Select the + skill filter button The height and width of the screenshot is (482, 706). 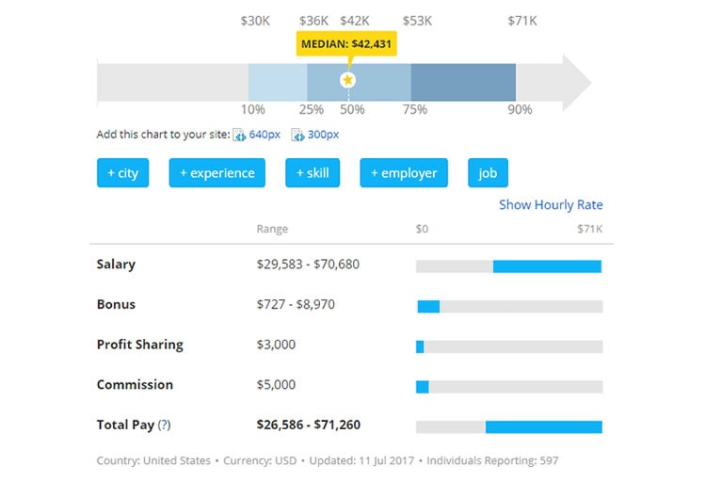[313, 172]
